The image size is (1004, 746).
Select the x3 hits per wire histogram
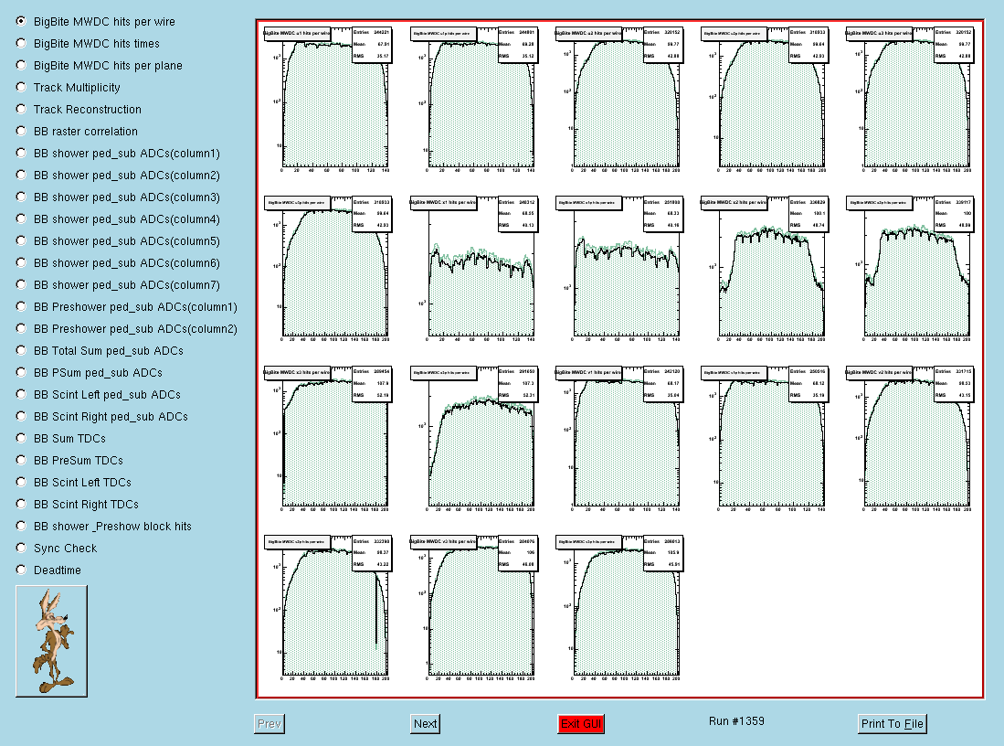tap(326, 439)
